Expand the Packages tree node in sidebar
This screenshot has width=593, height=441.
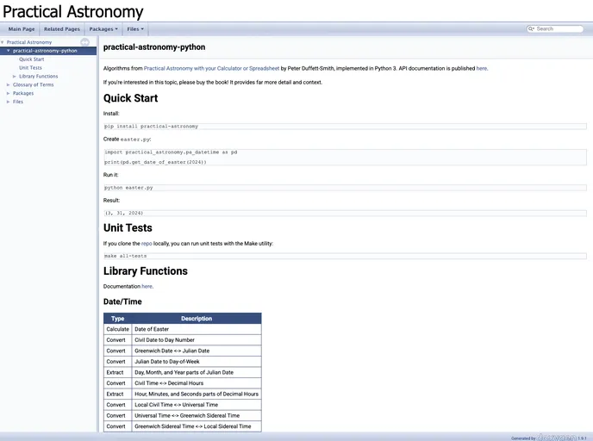point(9,93)
